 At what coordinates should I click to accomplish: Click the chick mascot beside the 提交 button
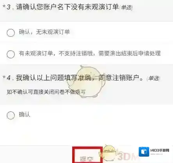click(109, 153)
